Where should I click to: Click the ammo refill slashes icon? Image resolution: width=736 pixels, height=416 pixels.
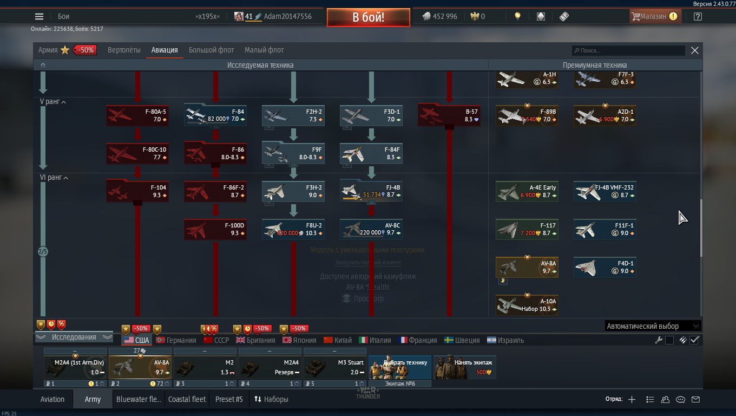684,340
